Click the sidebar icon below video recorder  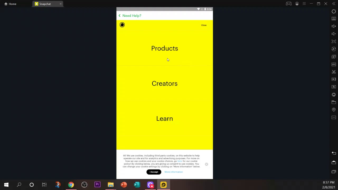pos(334,87)
